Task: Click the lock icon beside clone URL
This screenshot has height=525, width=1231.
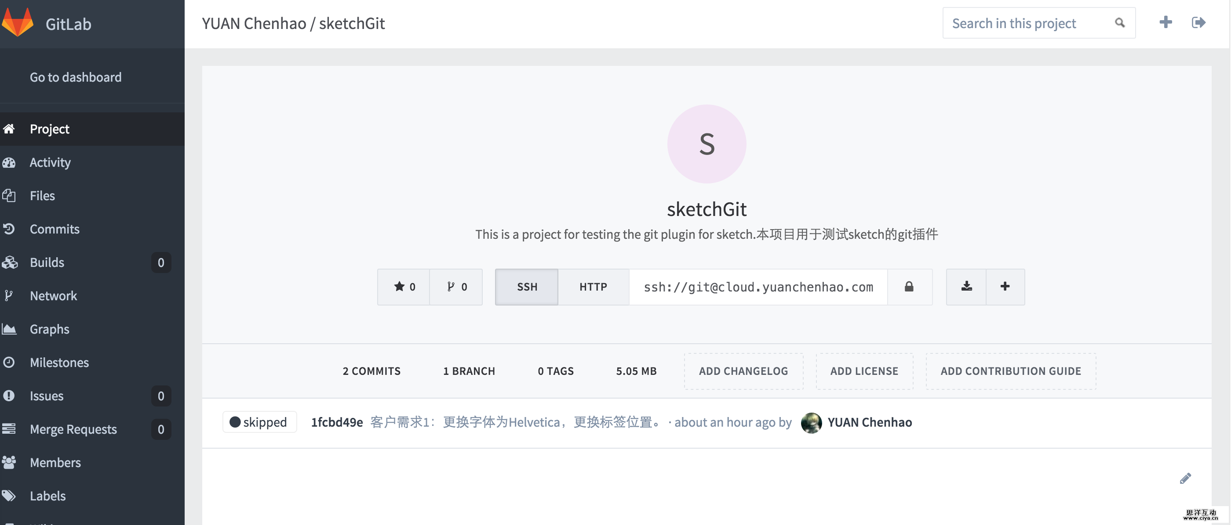Action: [x=909, y=287]
